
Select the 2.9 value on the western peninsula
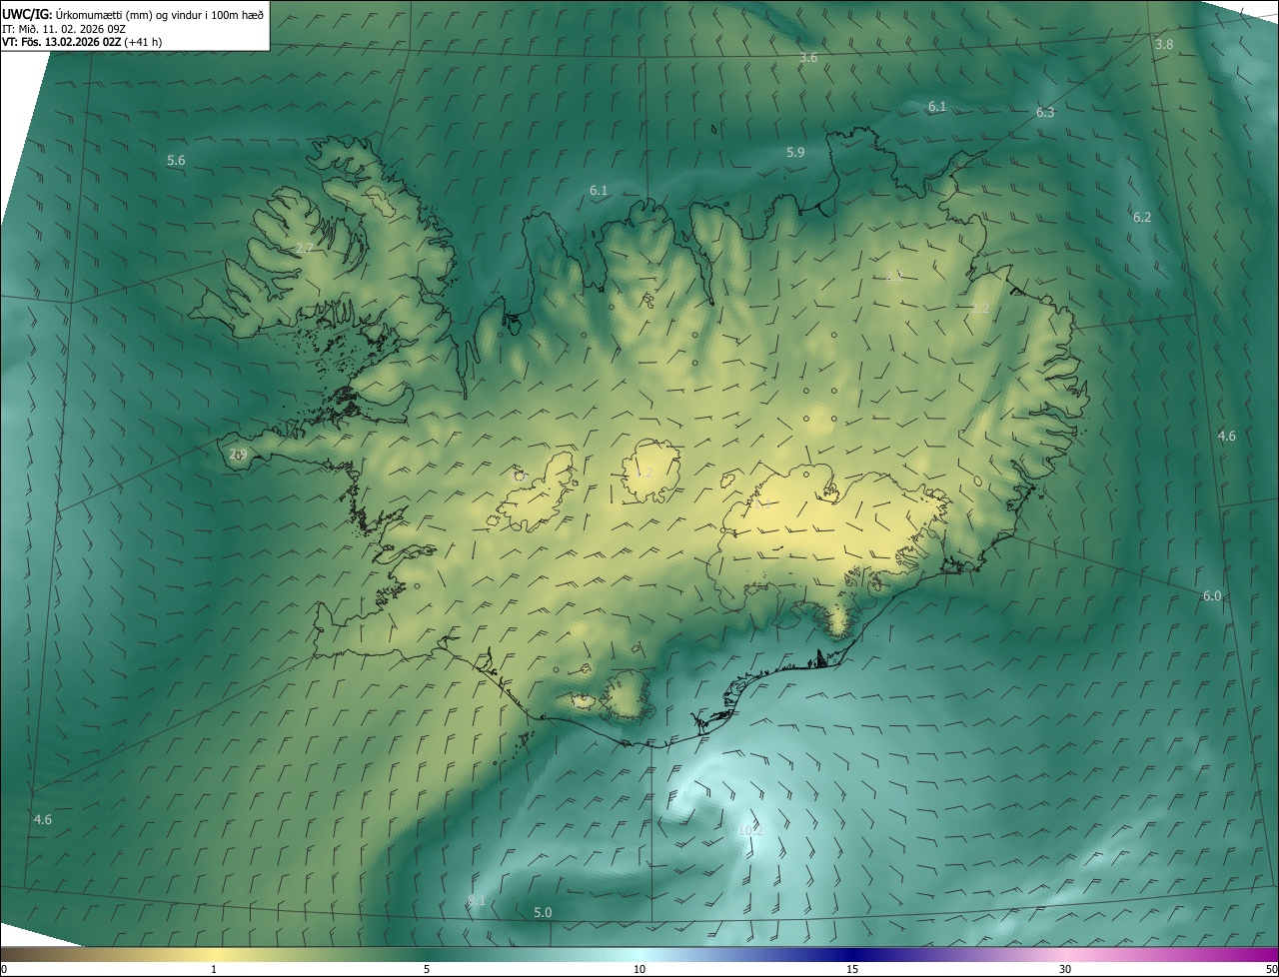coord(238,455)
